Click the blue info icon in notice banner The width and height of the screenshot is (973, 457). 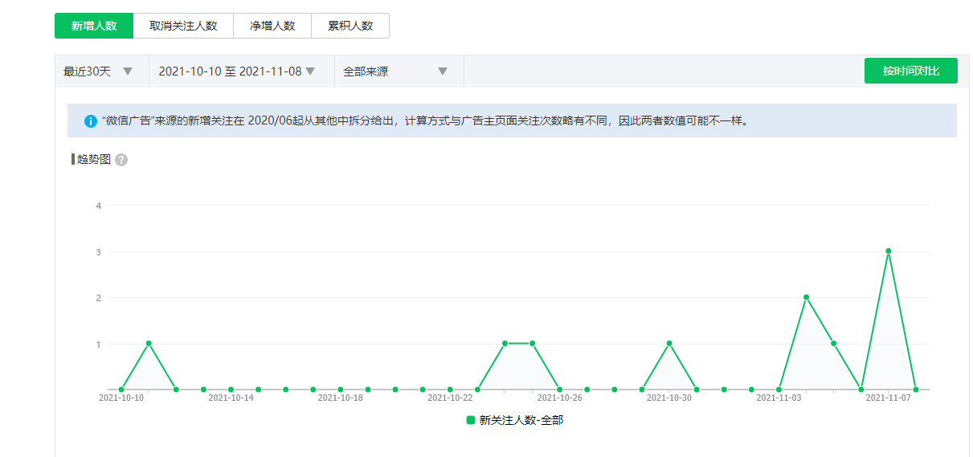91,121
